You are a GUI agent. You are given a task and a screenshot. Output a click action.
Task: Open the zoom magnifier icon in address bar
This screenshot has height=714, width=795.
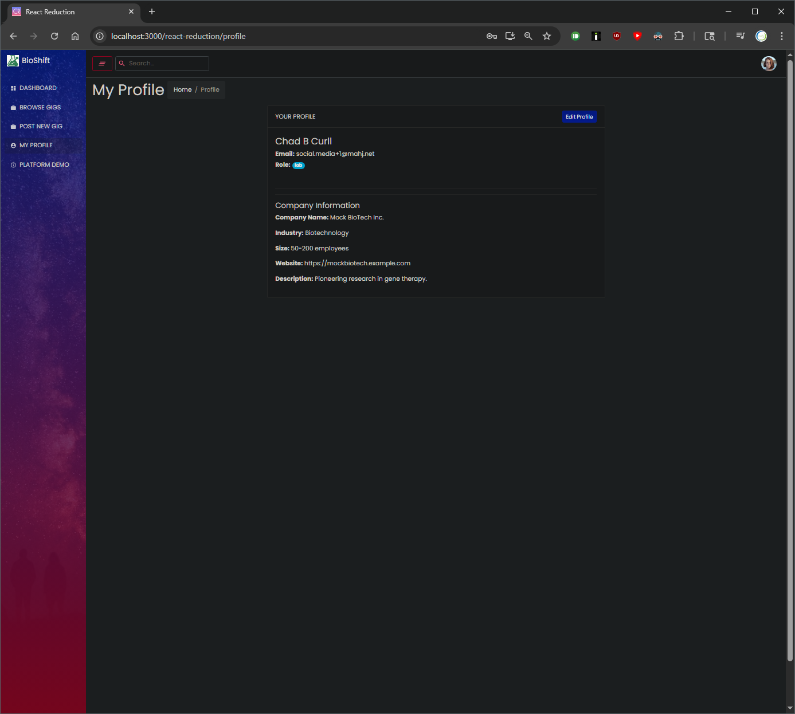point(528,36)
